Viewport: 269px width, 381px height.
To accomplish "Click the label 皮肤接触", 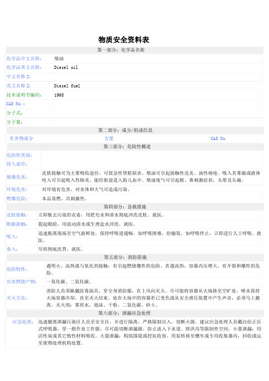I will (x=17, y=215).
